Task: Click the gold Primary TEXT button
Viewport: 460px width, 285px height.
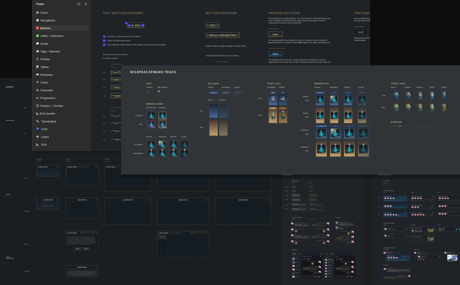Action: tap(275, 34)
